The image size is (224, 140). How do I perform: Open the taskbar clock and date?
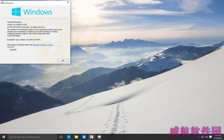[x=218, y=137]
